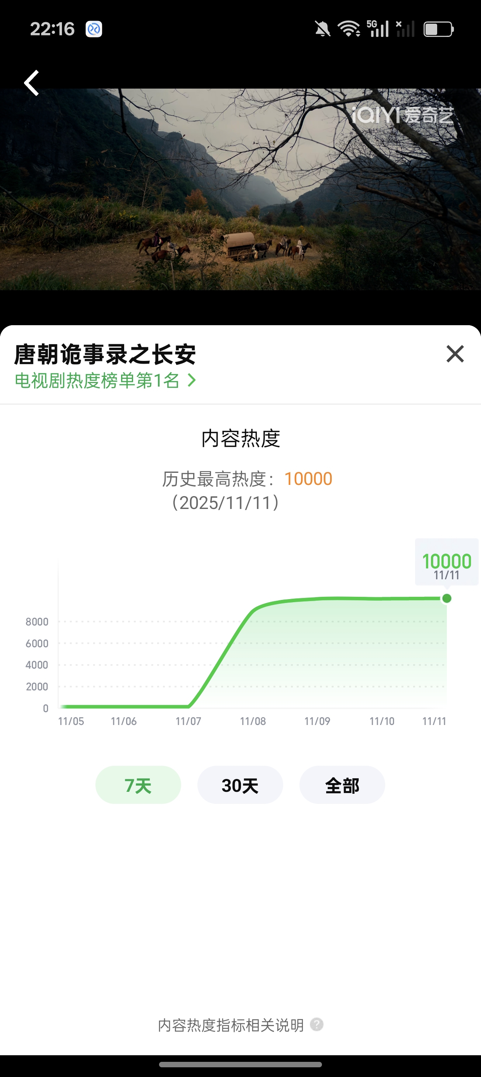Tap the muted notification bell status icon
The width and height of the screenshot is (481, 1077).
pos(322,29)
